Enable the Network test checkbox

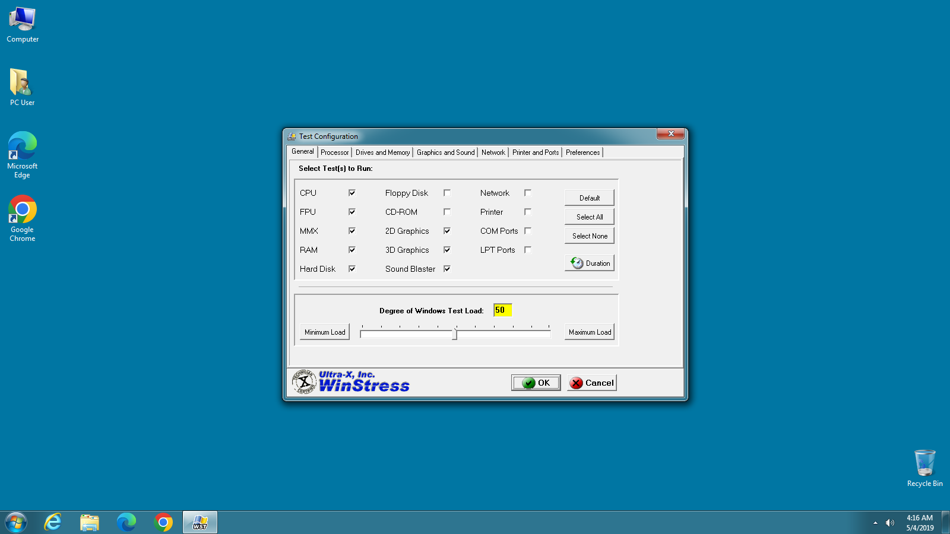point(528,193)
